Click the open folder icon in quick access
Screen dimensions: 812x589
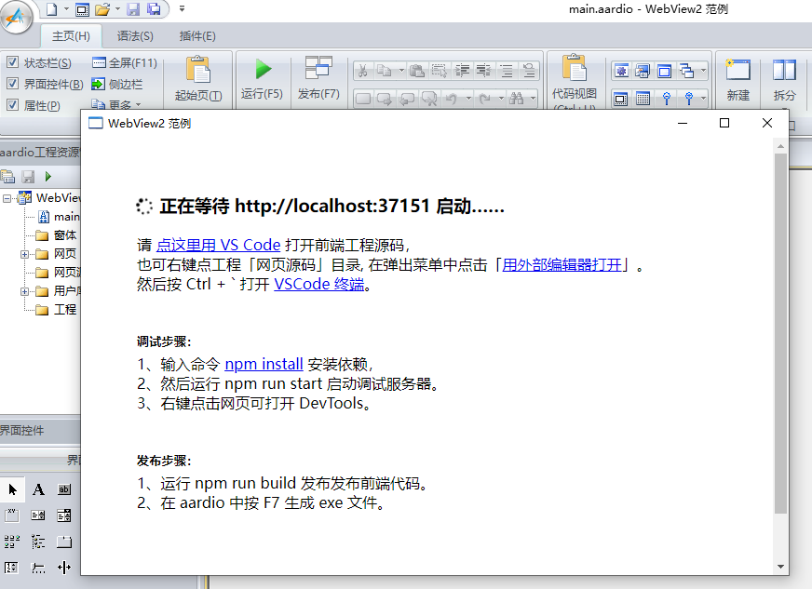pyautogui.click(x=102, y=8)
